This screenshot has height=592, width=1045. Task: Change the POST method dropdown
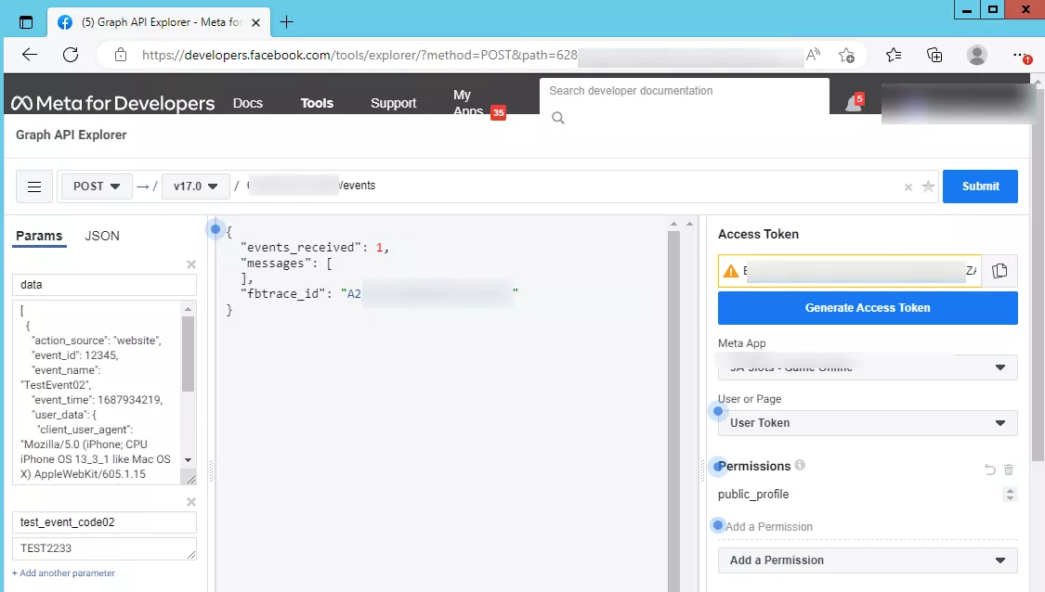(97, 187)
